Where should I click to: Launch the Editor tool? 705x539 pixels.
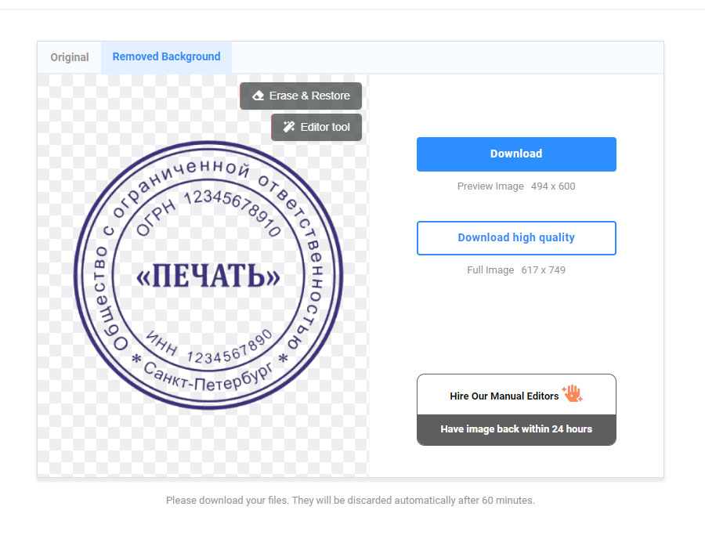click(x=316, y=127)
